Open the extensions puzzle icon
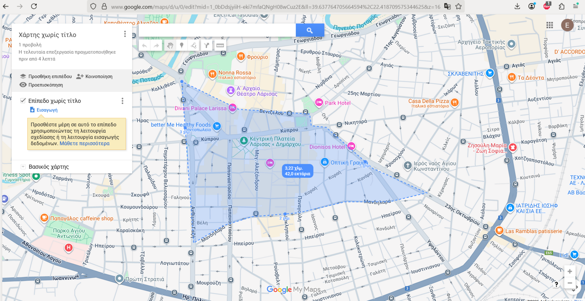 [562, 6]
